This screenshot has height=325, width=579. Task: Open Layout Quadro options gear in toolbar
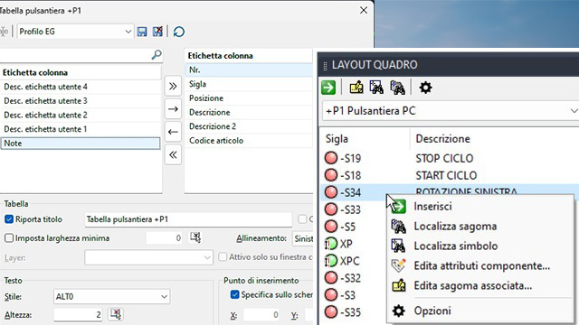pos(425,88)
